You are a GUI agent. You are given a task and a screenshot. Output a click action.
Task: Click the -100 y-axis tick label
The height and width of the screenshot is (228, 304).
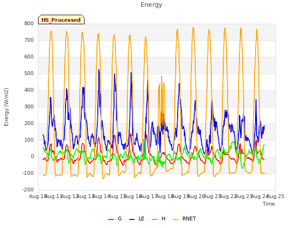pos(28,173)
